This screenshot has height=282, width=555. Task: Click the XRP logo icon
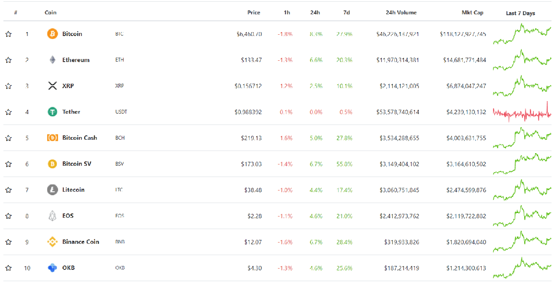[x=52, y=86]
